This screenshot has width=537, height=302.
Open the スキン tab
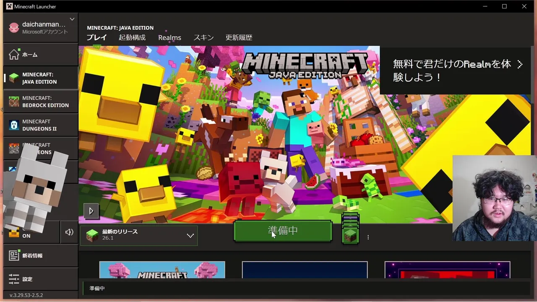[x=203, y=37]
